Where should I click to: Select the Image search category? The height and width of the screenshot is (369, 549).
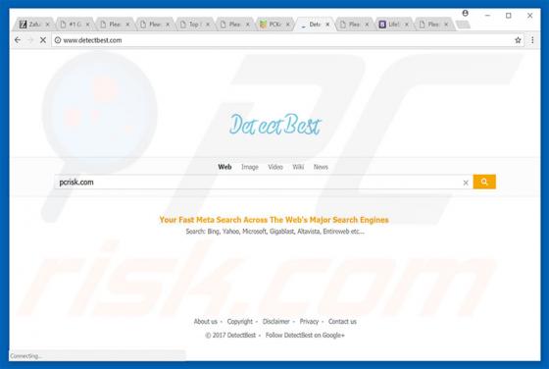(x=250, y=167)
